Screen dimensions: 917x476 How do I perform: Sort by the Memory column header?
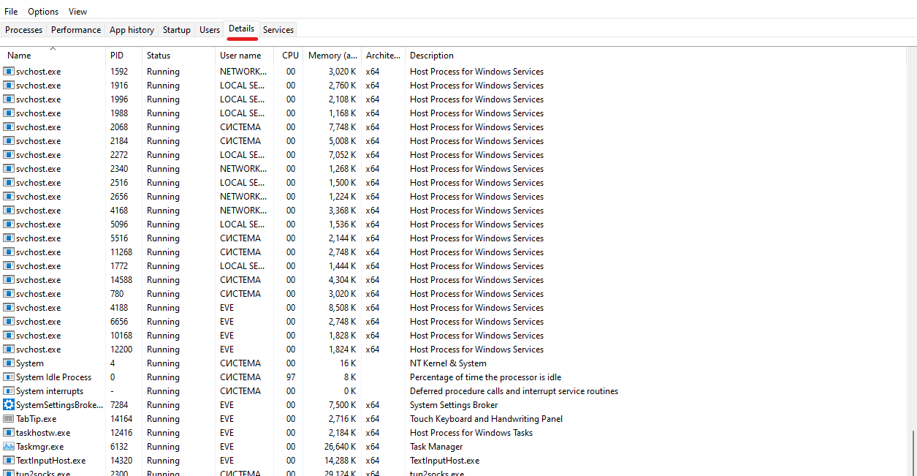[x=332, y=56]
